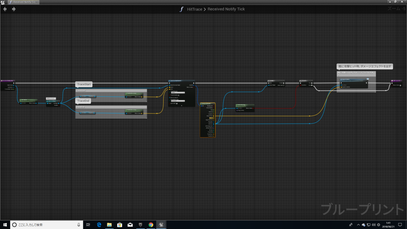This screenshot has height=229, width=407.
Task: Open volume control tray icon
Action: click(x=374, y=225)
